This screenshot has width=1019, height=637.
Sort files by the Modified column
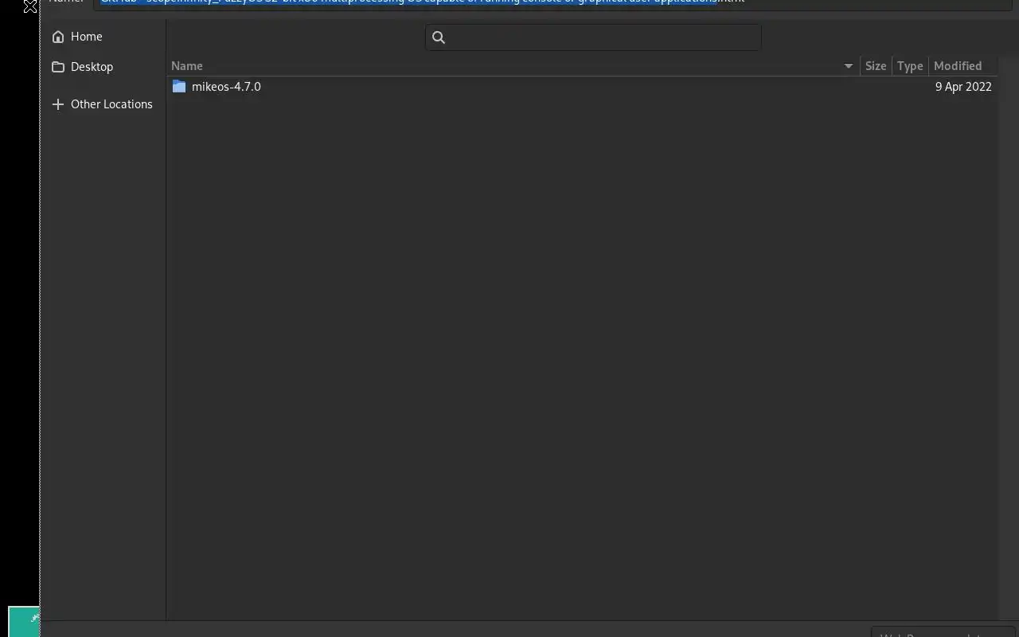[962, 66]
